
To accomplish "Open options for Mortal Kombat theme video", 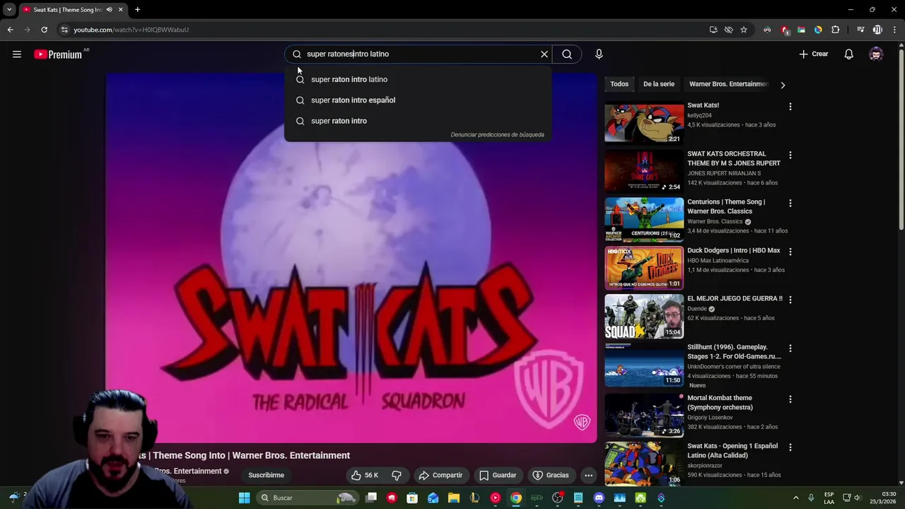I will (790, 399).
